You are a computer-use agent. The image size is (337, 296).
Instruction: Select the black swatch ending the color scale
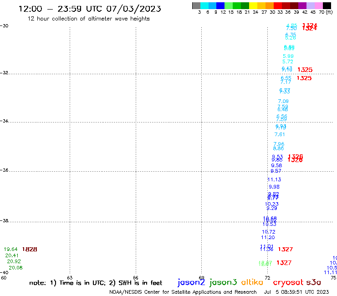coord(327,5)
